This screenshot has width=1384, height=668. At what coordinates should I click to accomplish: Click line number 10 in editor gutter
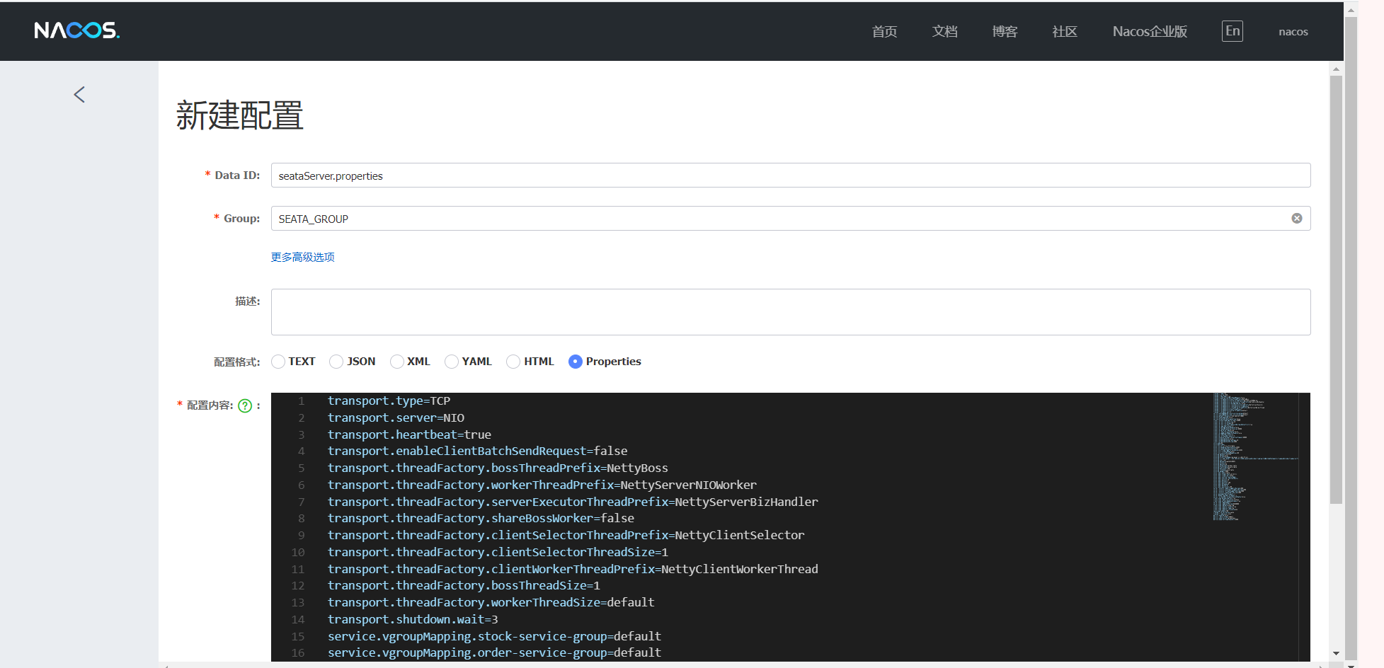click(298, 553)
